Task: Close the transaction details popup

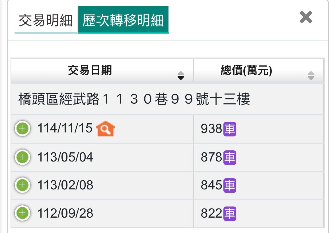Action: click(x=306, y=17)
